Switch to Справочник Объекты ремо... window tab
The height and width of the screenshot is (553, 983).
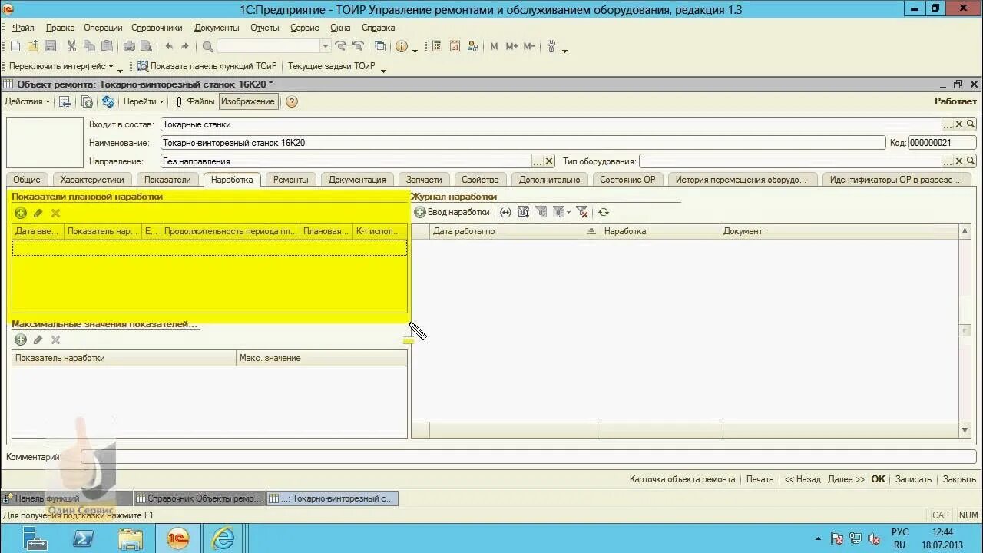click(x=199, y=498)
